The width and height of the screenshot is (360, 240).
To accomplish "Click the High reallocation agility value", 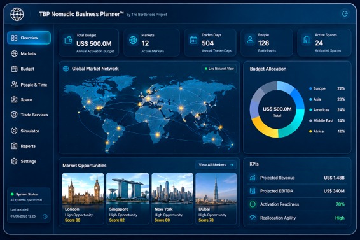I will (340, 218).
